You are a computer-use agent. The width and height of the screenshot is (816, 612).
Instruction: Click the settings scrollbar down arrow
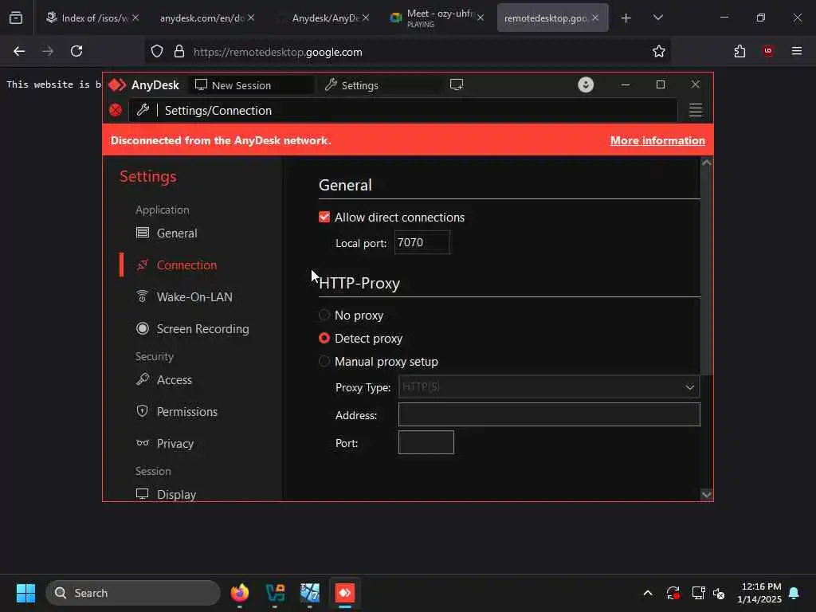tap(706, 494)
